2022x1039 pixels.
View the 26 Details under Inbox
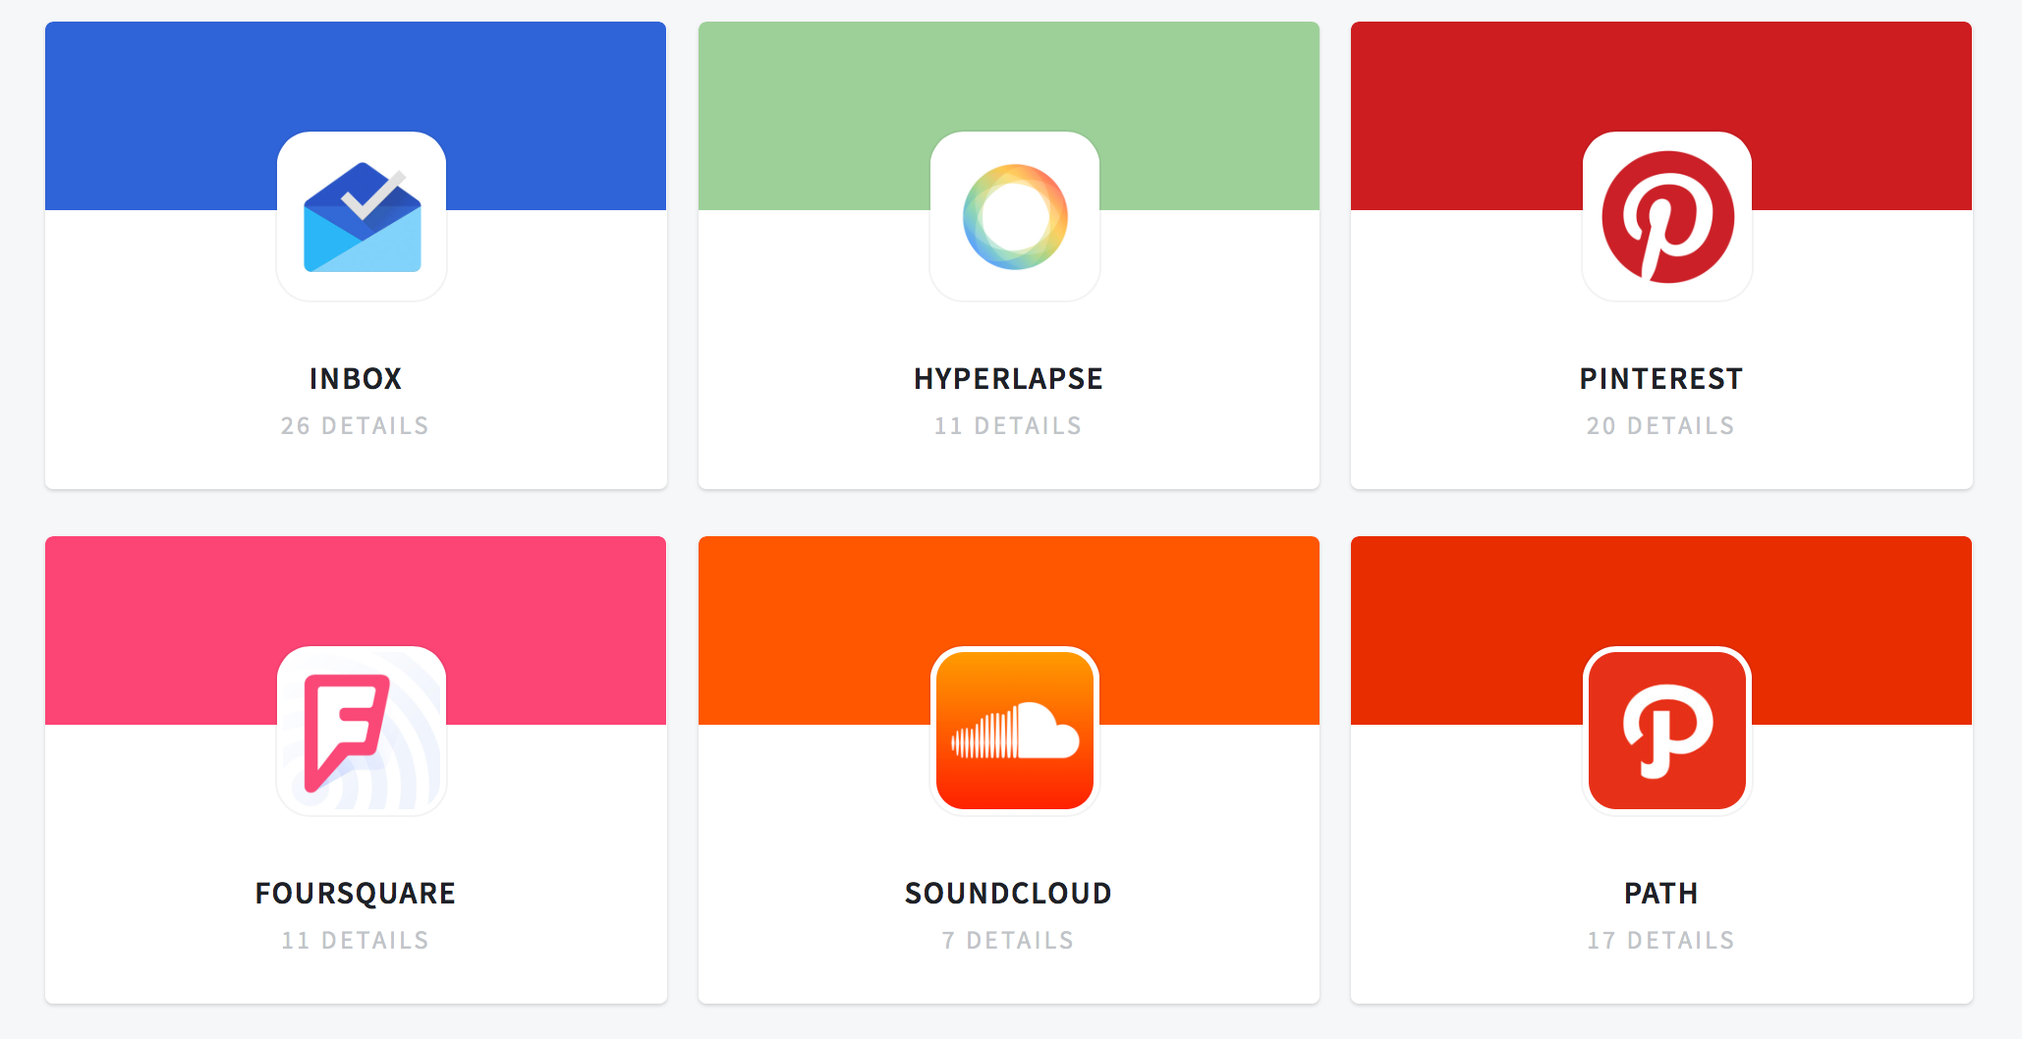356,426
